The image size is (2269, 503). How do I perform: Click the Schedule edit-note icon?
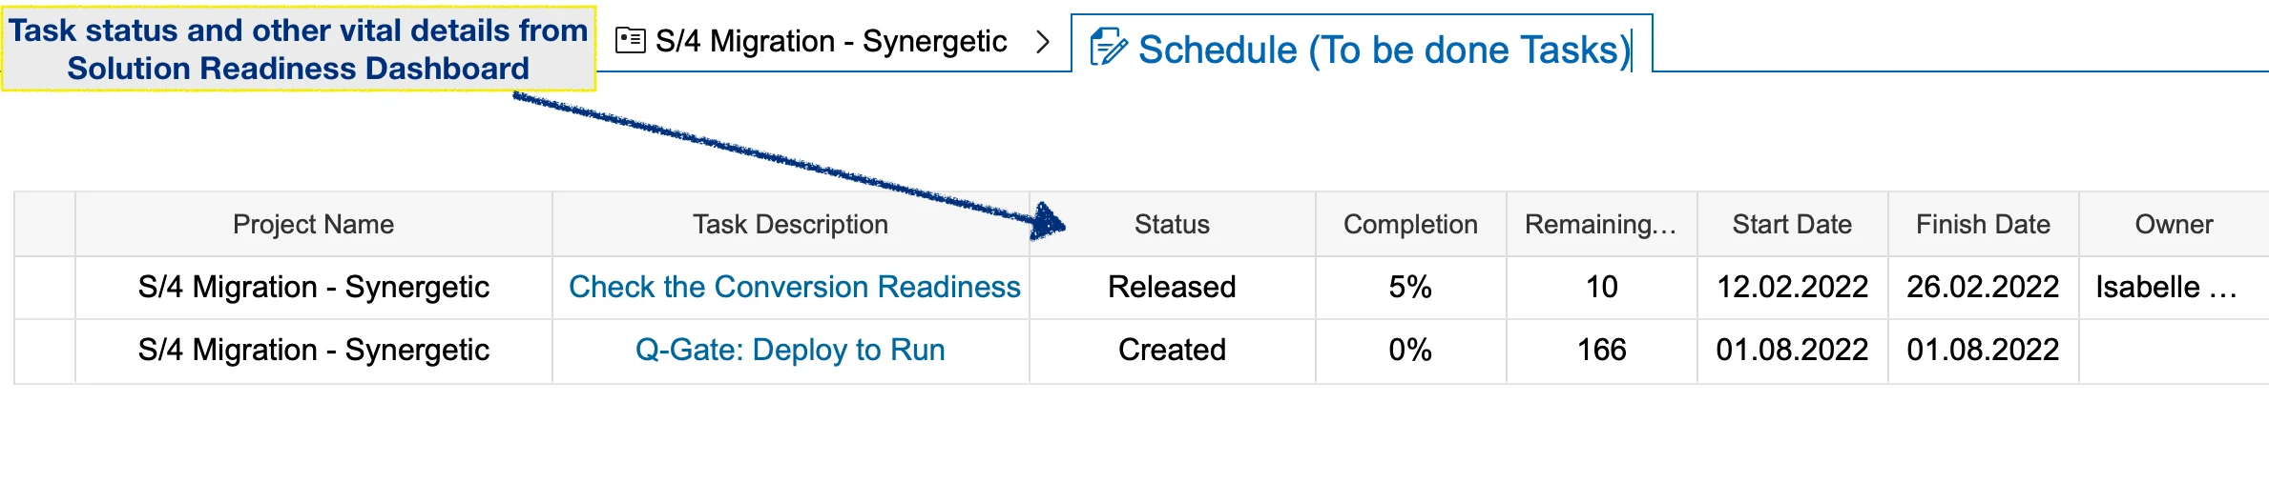click(x=1108, y=48)
